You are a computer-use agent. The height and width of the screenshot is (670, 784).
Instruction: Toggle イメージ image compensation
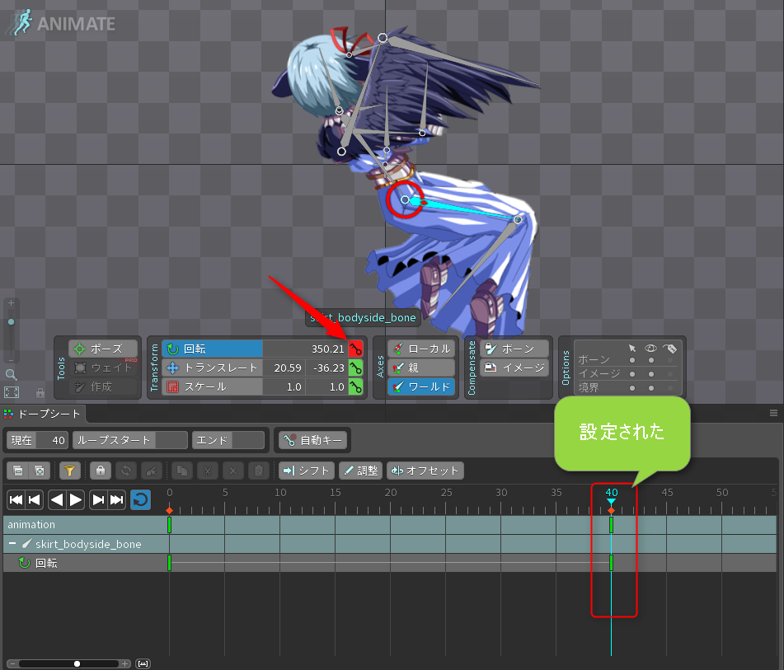coord(514,368)
